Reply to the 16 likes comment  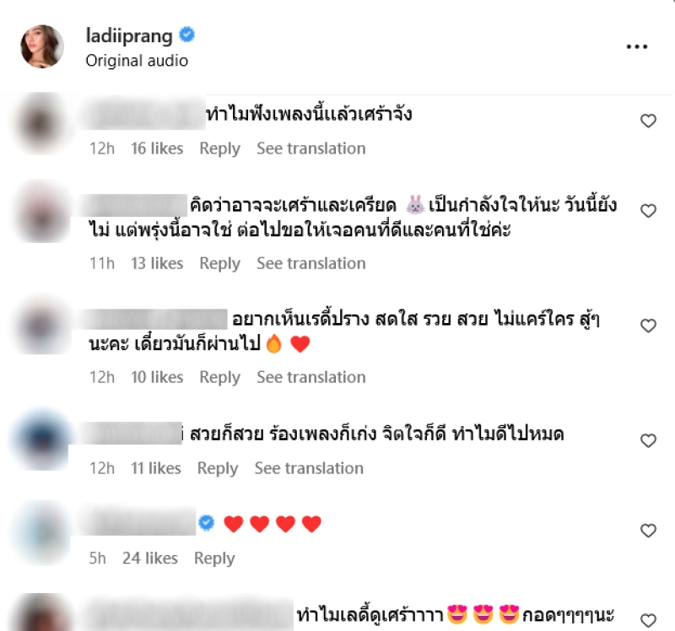(219, 148)
